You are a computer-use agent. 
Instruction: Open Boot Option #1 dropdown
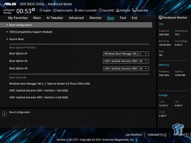[x=126, y=54]
